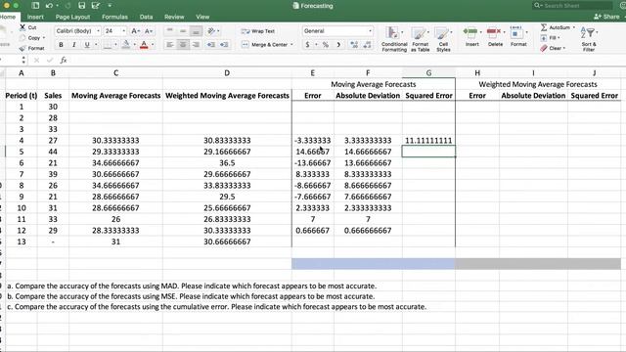Set middle vertical alignment

coord(183,31)
